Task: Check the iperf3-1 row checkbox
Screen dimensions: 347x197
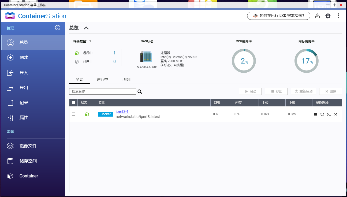Action: pos(74,114)
